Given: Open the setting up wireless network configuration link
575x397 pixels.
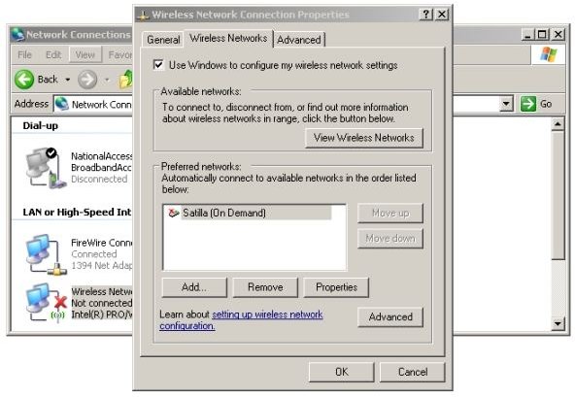Looking at the screenshot, I should tap(241, 320).
